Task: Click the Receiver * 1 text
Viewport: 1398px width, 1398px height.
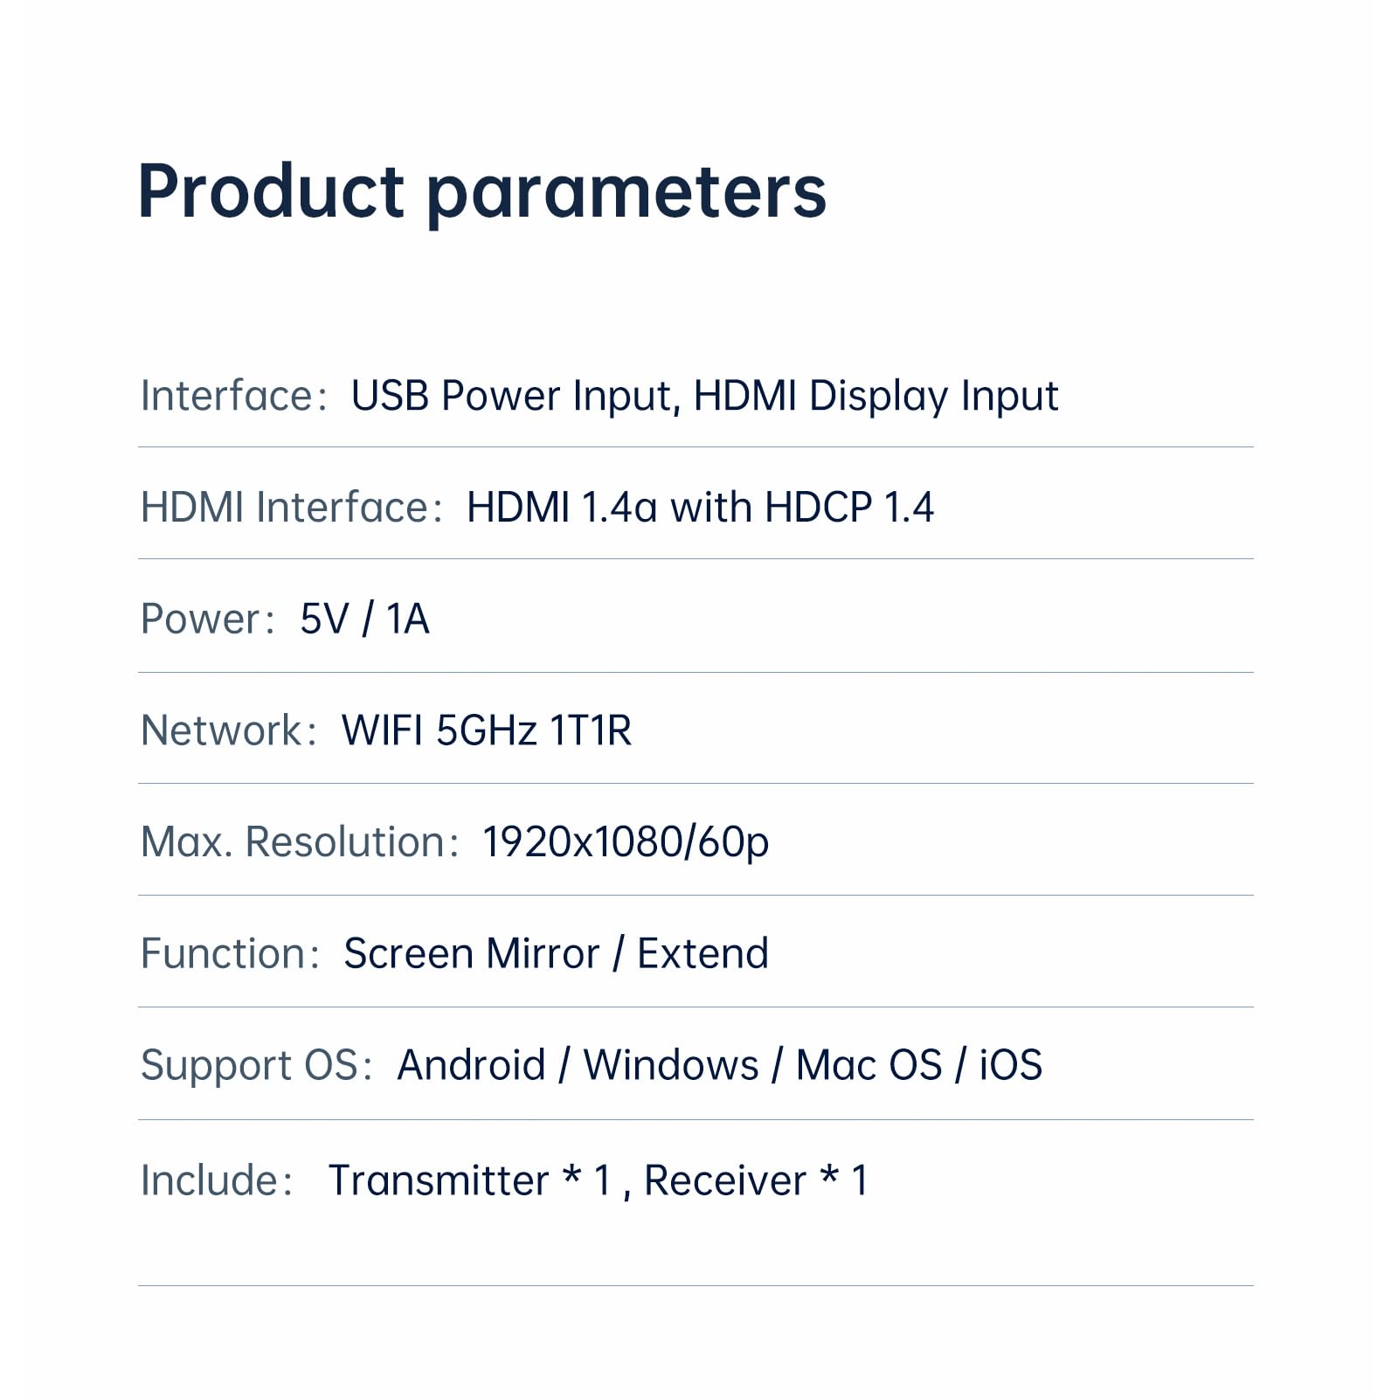Action: [x=756, y=1180]
